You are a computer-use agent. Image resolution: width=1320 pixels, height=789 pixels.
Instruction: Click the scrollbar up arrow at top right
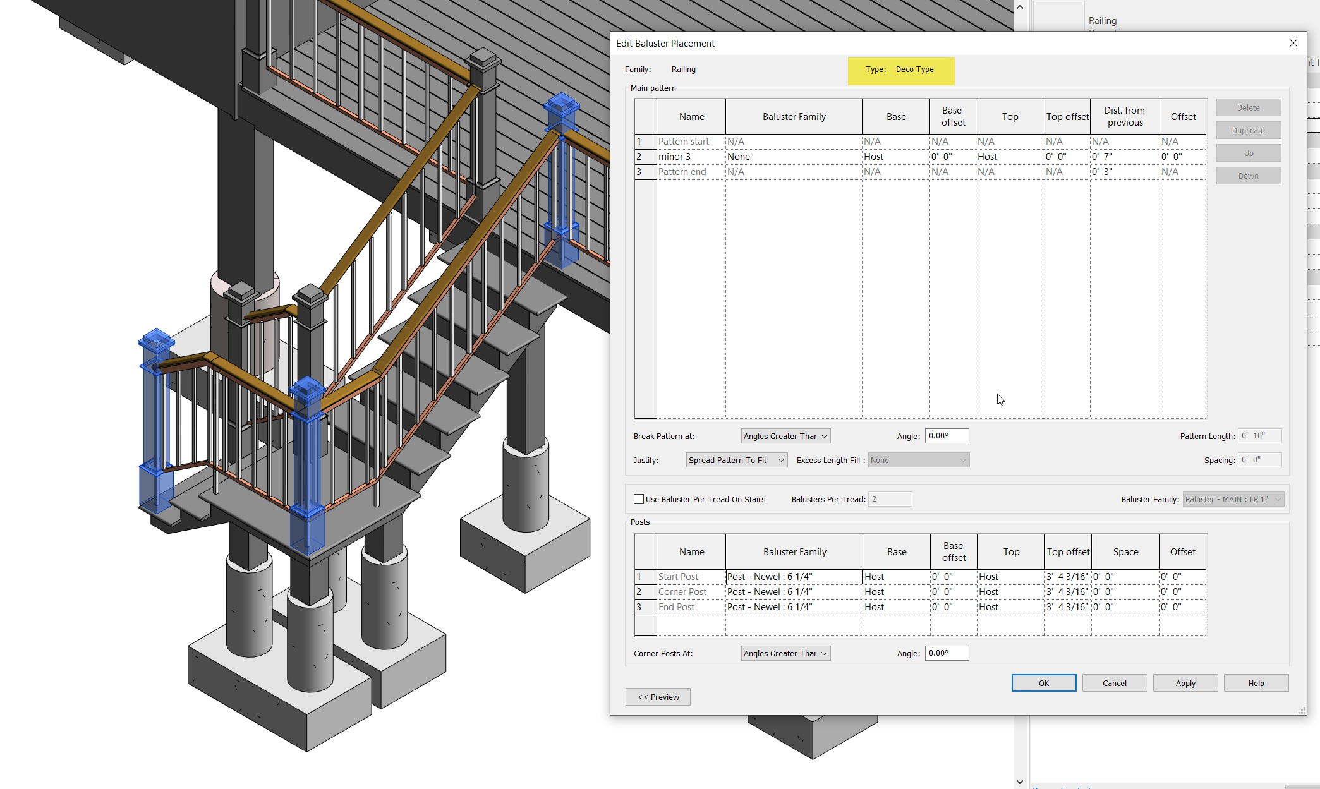pyautogui.click(x=1019, y=7)
